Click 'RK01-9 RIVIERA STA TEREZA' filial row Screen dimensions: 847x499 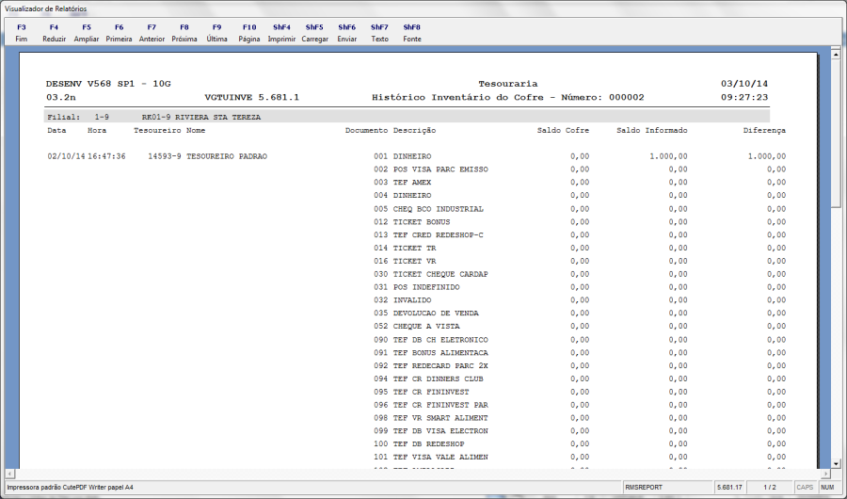(x=201, y=117)
